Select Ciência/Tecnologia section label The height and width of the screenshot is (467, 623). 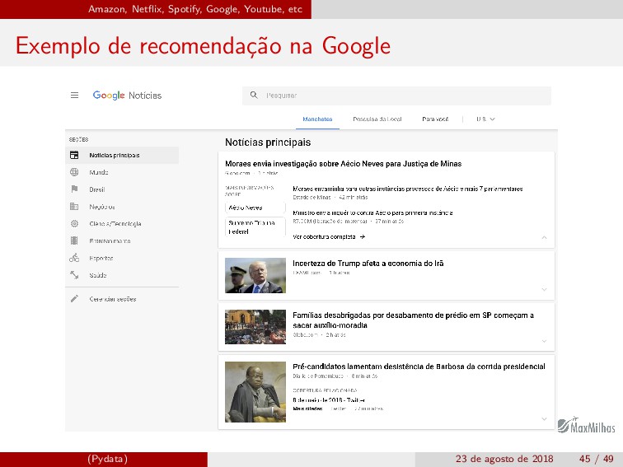point(115,223)
